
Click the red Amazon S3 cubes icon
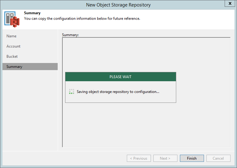[15, 22]
